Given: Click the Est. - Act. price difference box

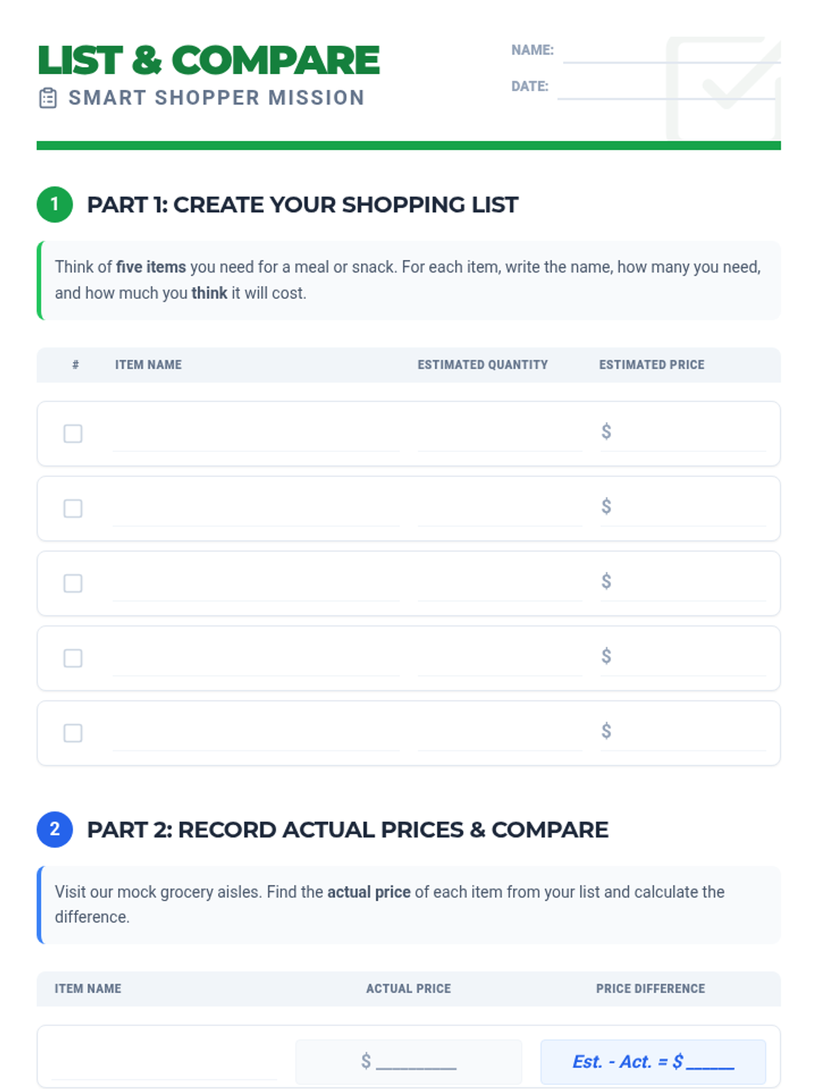Looking at the screenshot, I should click(x=653, y=1062).
